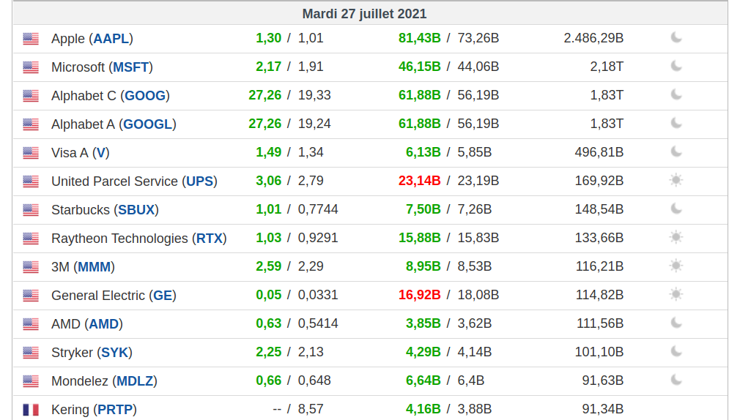Click the sun icon in the 3M row
This screenshot has height=420, width=740.
click(x=676, y=266)
